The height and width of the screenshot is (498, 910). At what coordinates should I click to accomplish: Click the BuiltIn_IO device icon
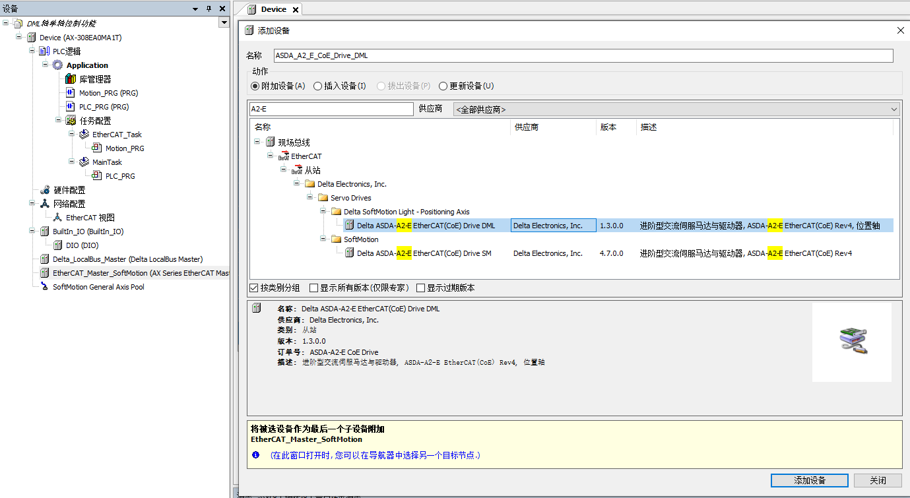(45, 232)
